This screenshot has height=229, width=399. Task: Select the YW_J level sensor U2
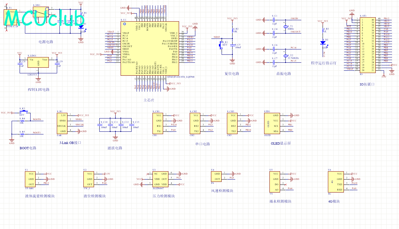(x=89, y=179)
